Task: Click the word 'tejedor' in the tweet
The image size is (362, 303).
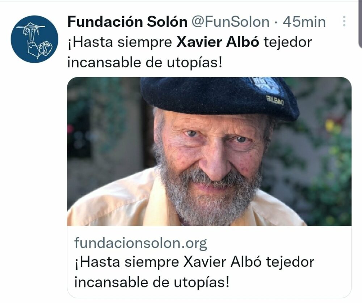Action: click(288, 42)
